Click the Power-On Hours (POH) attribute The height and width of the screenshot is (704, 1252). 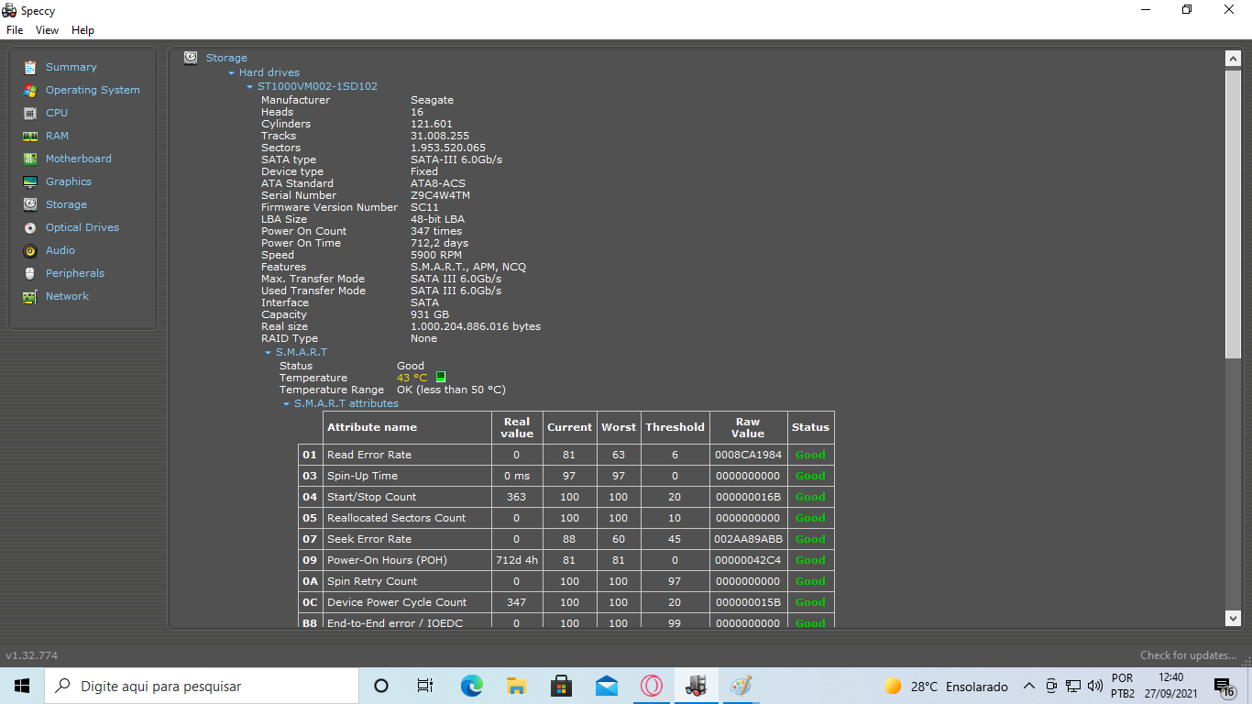pyautogui.click(x=387, y=560)
